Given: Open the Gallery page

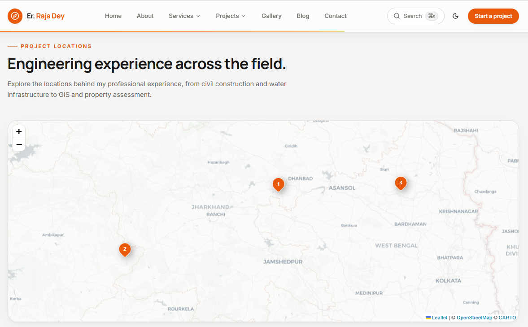Looking at the screenshot, I should (271, 16).
